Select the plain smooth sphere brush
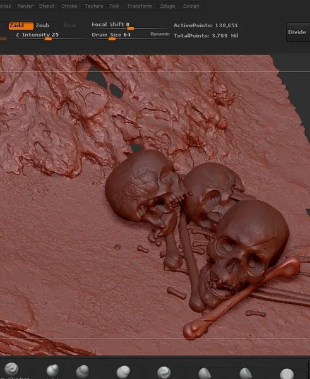310x379 pixels. click(x=287, y=373)
